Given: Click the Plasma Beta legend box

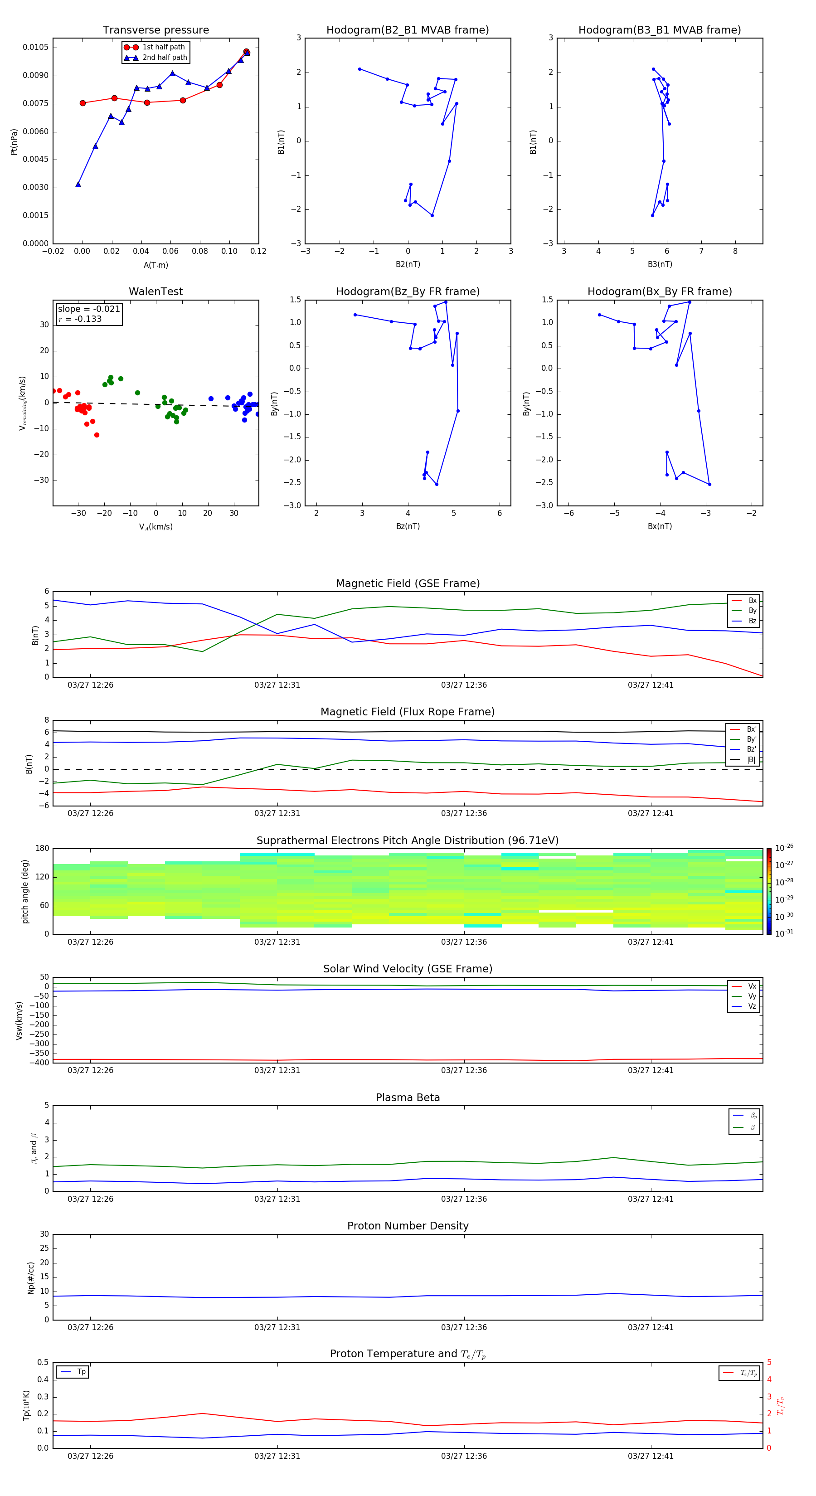Looking at the screenshot, I should [744, 1122].
